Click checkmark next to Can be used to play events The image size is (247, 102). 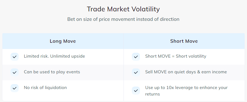15,73
